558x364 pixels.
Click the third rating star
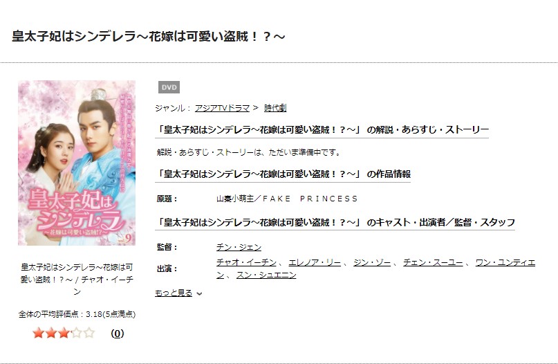pos(64,333)
